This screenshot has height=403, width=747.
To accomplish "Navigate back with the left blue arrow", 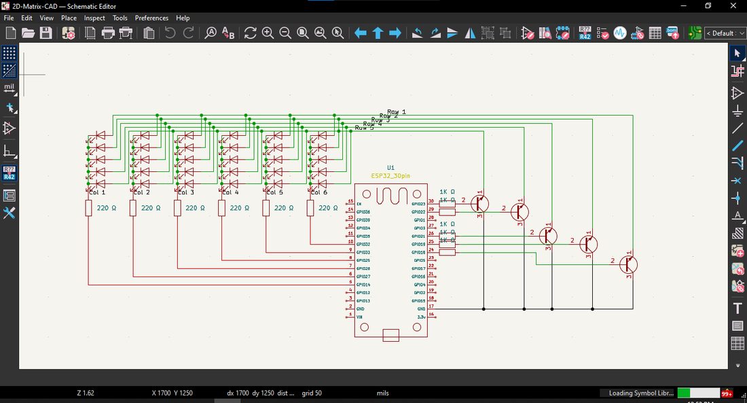I will click(361, 33).
